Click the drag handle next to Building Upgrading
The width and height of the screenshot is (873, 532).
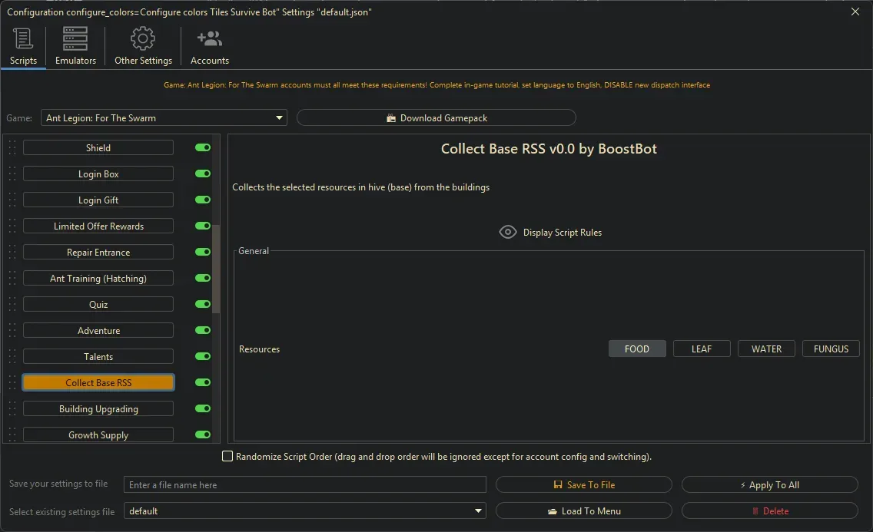12,409
